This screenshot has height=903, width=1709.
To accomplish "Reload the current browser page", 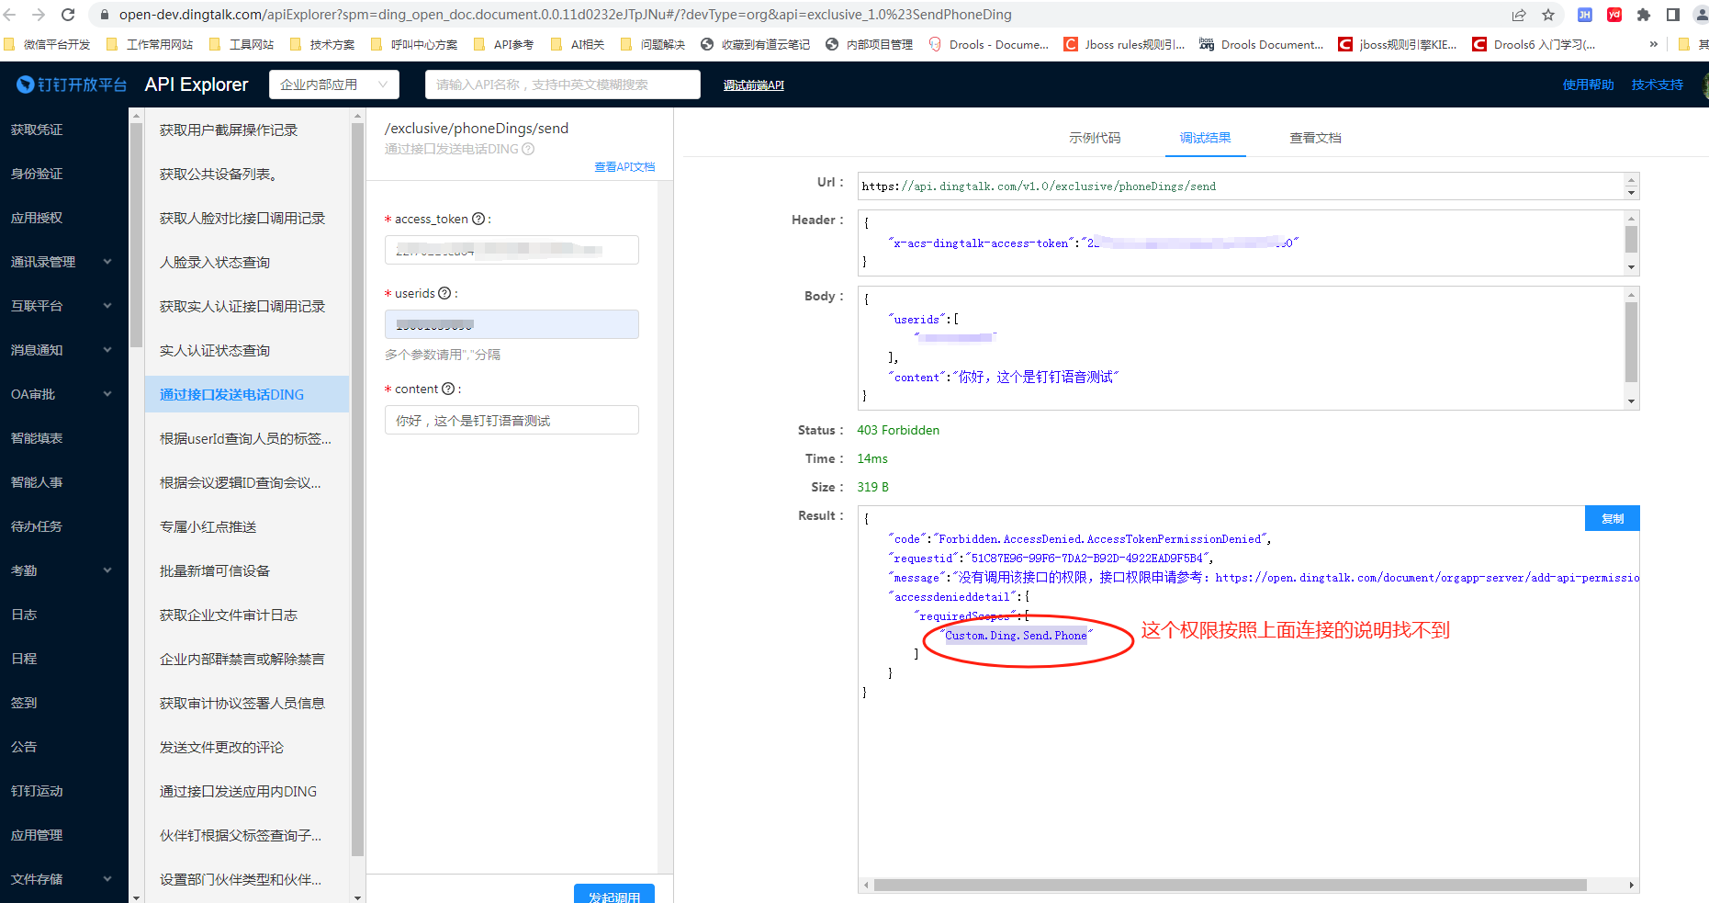I will tap(68, 15).
